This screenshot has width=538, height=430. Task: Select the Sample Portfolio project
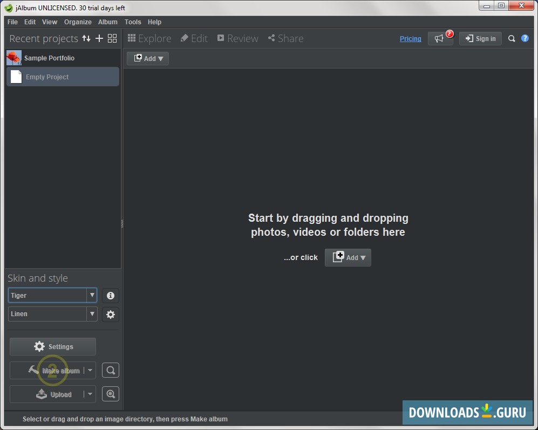63,58
